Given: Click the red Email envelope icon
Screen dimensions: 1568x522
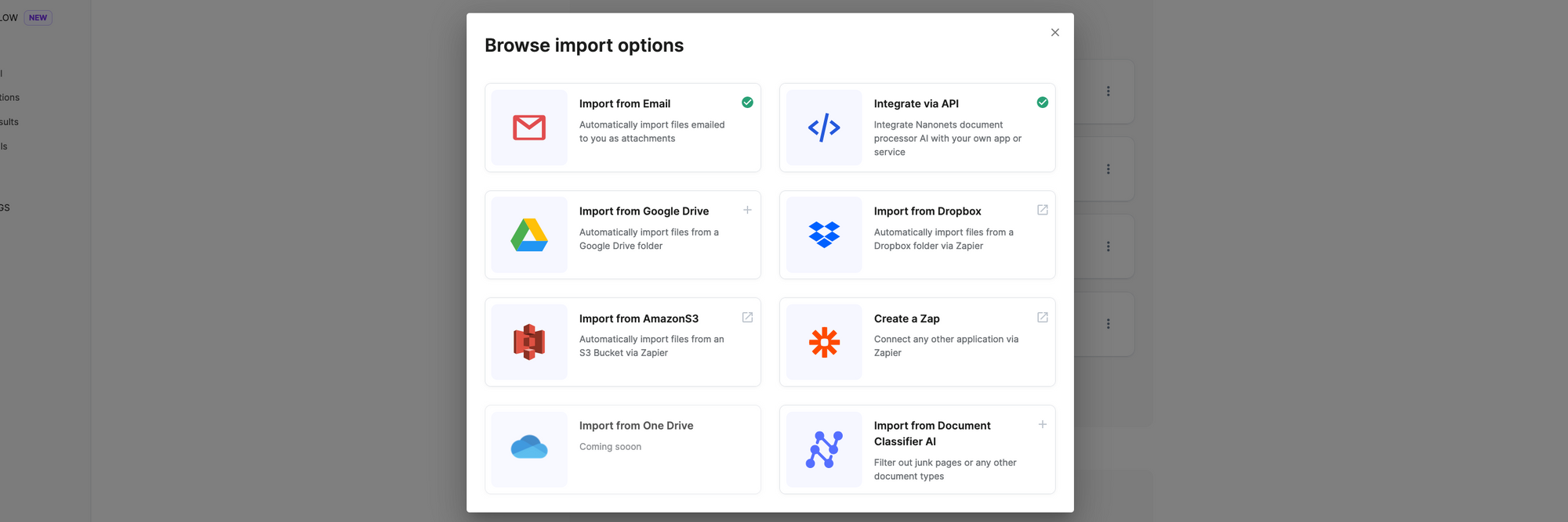Looking at the screenshot, I should [x=529, y=128].
